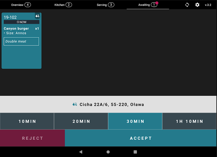This screenshot has width=217, height=157.
Task: Choose 30MIN preparation time
Action: [135, 121]
